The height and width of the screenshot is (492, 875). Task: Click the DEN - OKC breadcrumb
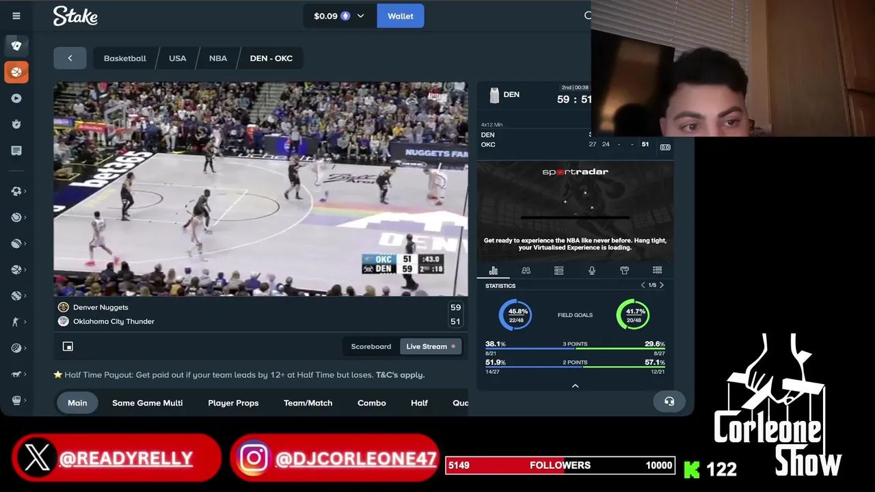point(271,58)
